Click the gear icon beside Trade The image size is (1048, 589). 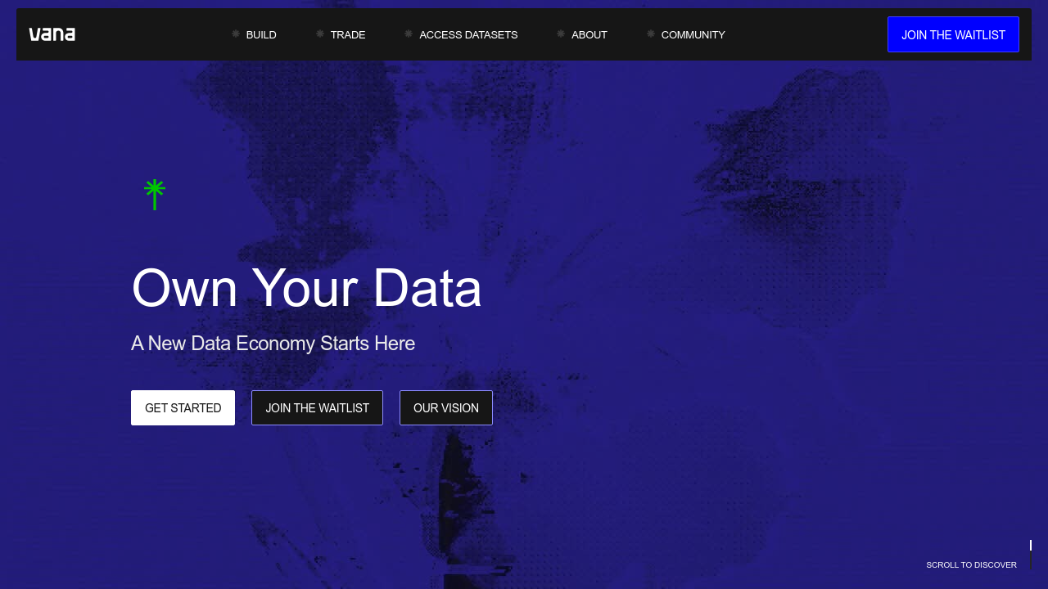click(x=320, y=34)
